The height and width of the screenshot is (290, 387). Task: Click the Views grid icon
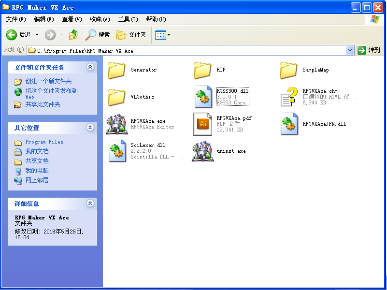(x=160, y=35)
